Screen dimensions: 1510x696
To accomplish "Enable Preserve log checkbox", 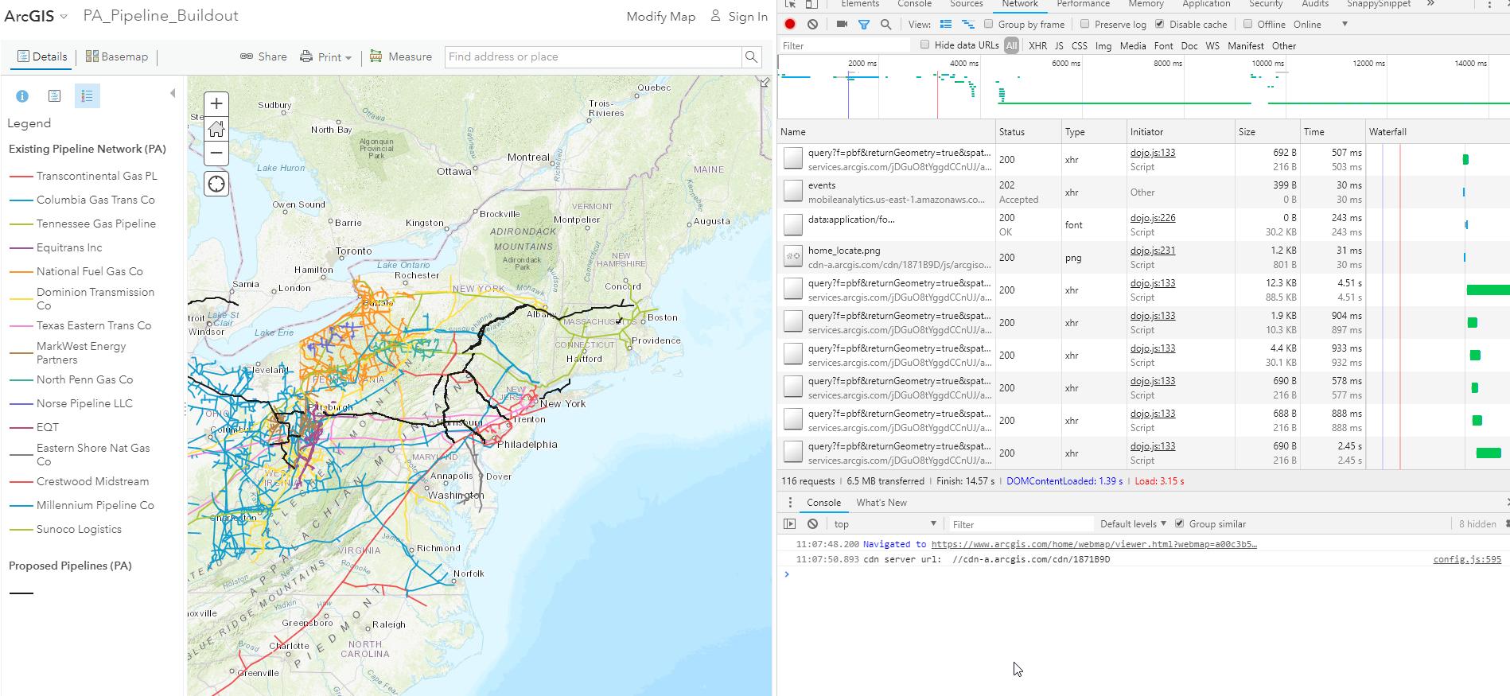I will click(x=1084, y=25).
